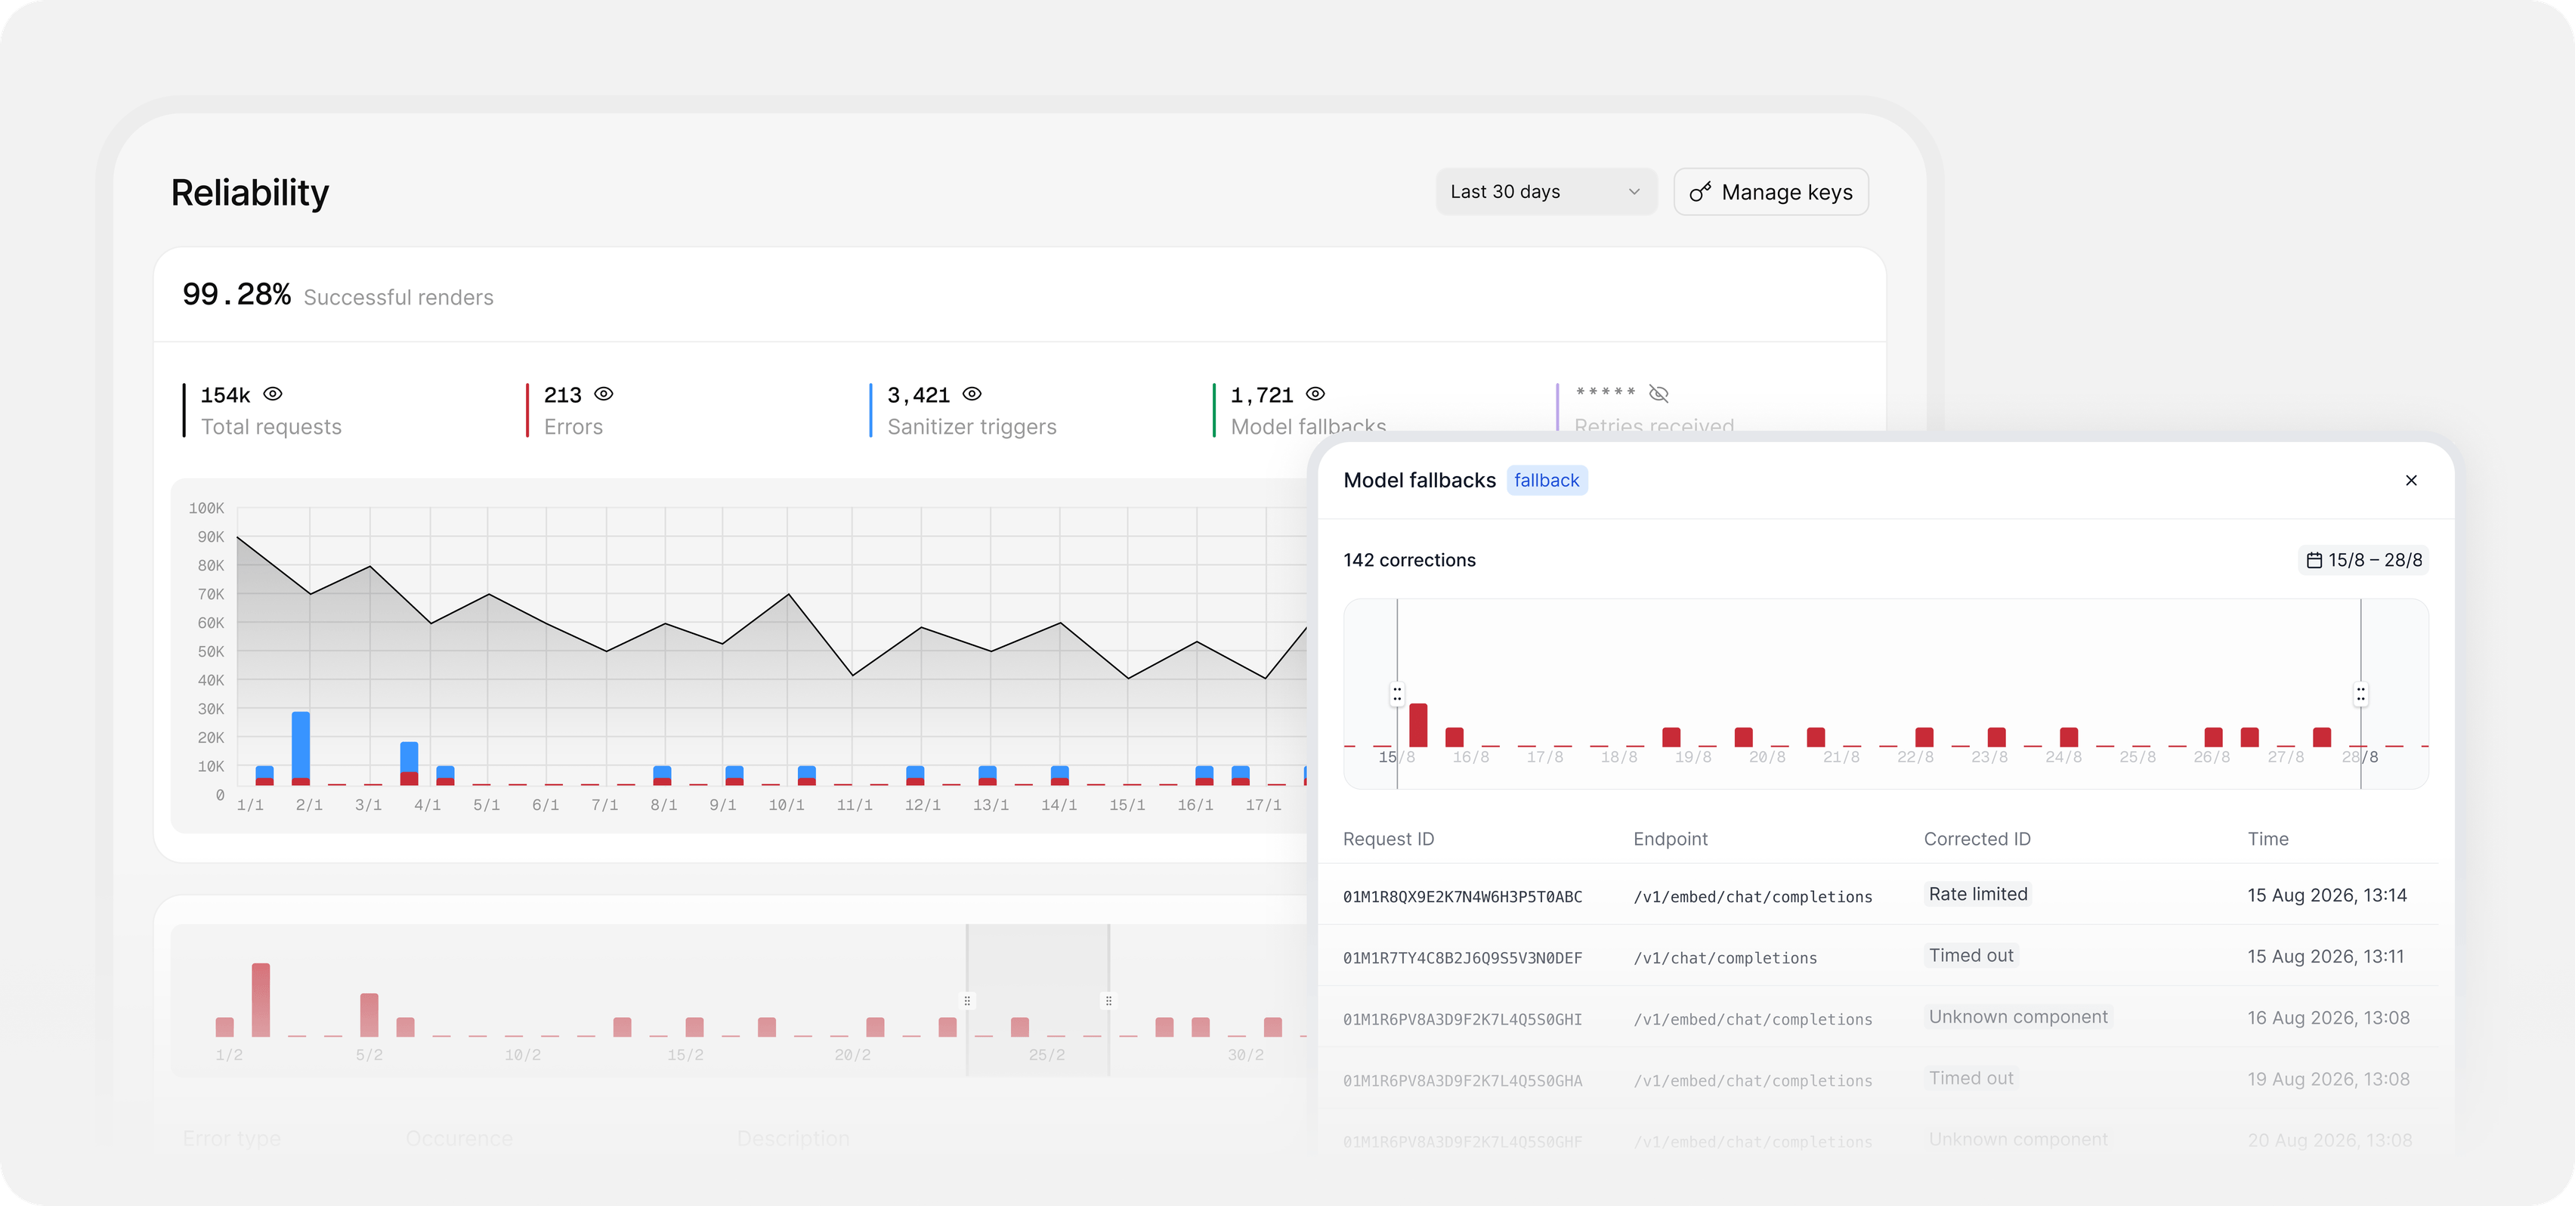Select request 01M1R6PV8A3D9F2K7L4Q5S0GHA

pyautogui.click(x=1463, y=1080)
